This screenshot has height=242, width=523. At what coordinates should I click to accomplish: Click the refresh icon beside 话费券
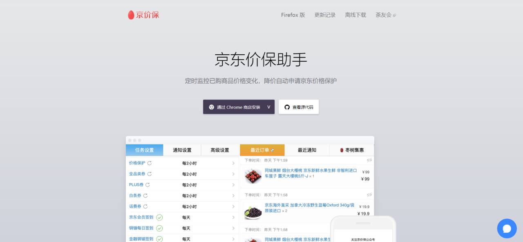145,206
